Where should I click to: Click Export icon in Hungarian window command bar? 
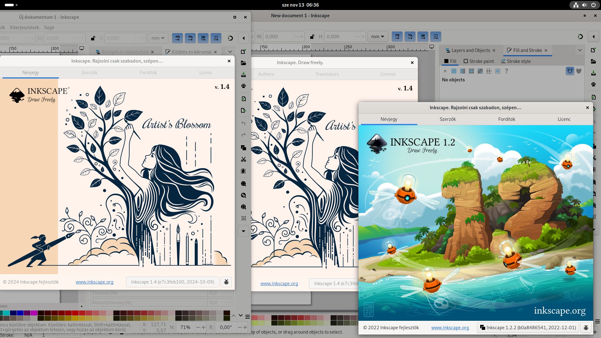tap(244, 110)
